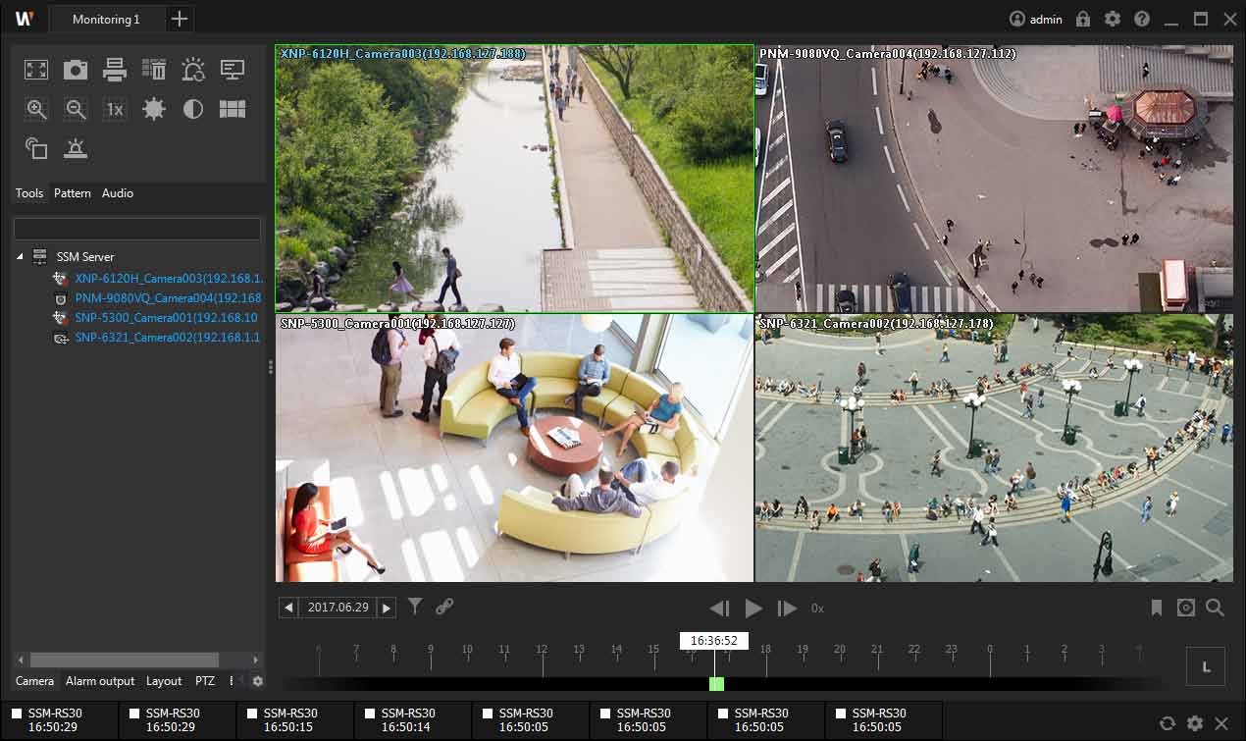Collapse the SSM Server tree node
The width and height of the screenshot is (1246, 741).
[20, 257]
